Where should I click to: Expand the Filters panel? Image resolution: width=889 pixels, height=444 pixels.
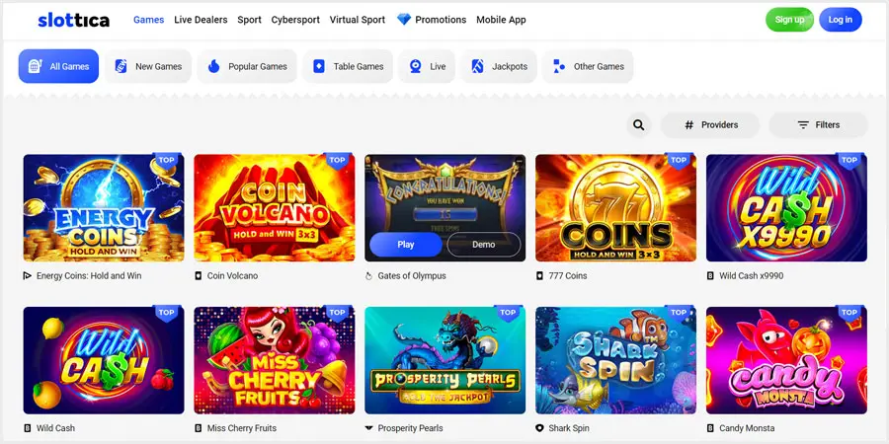click(x=818, y=125)
